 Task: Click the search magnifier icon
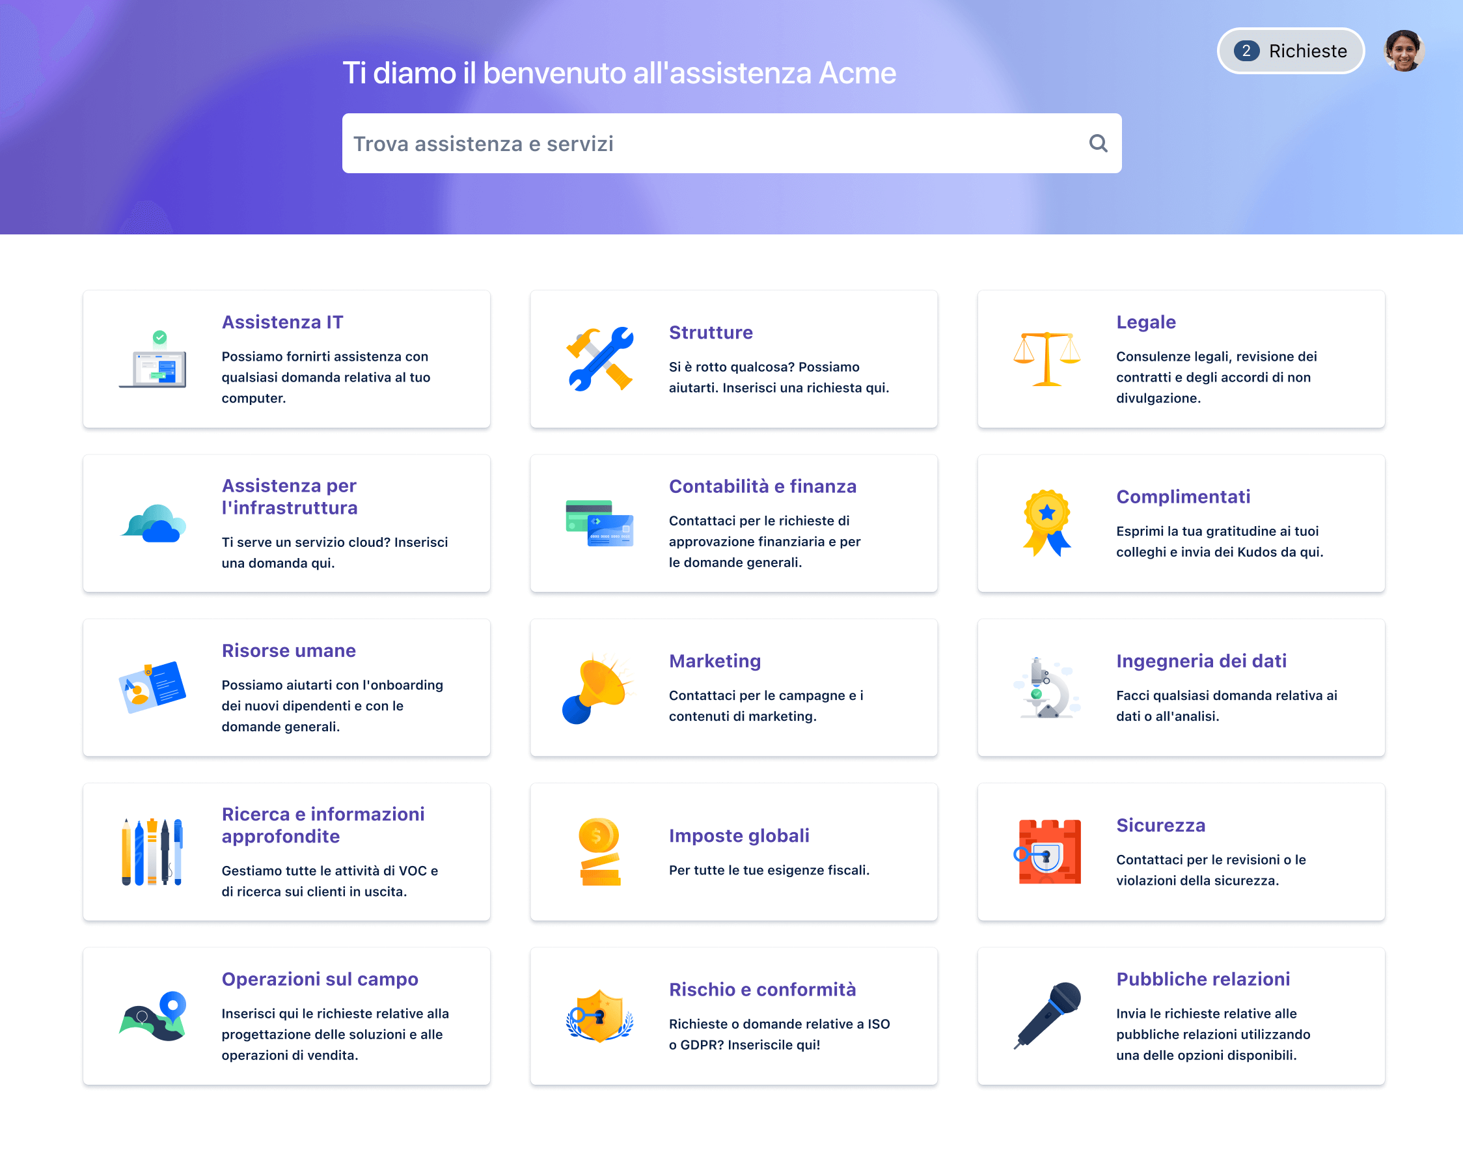(1097, 143)
